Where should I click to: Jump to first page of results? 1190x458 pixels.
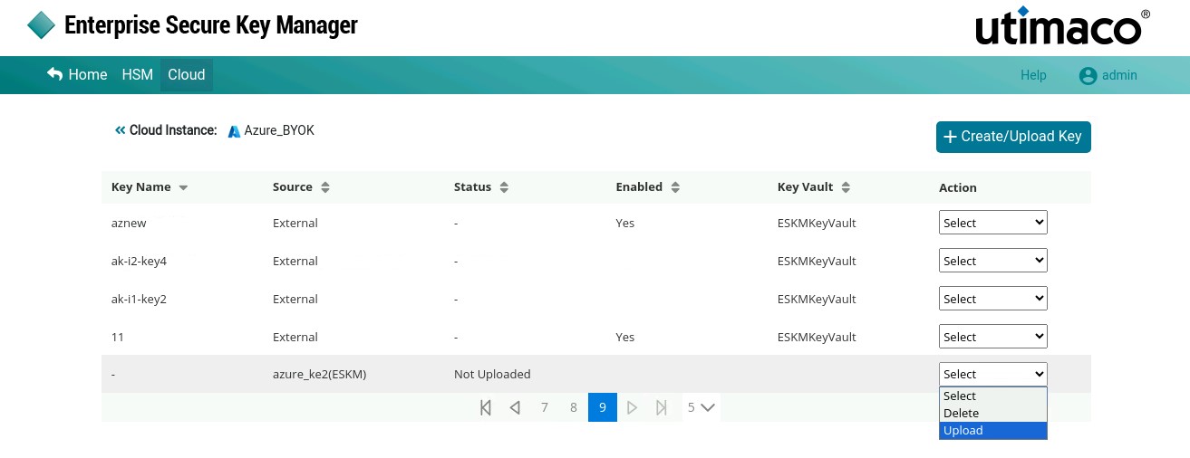[x=486, y=407]
